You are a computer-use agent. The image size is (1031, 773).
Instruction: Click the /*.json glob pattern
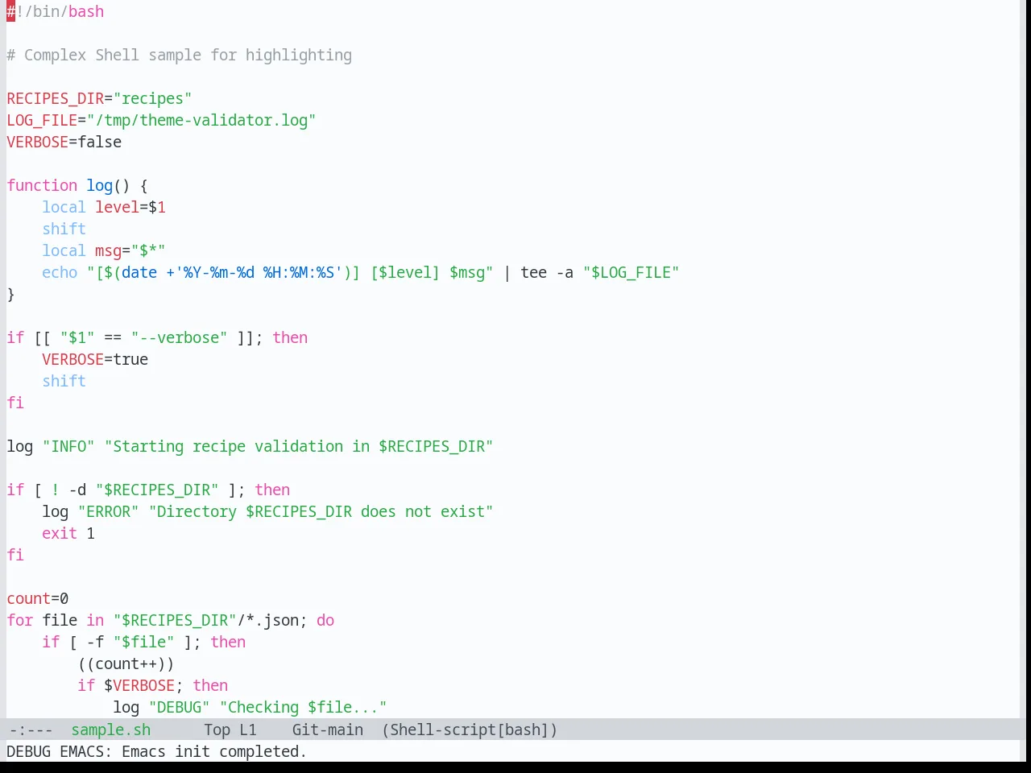pyautogui.click(x=268, y=621)
